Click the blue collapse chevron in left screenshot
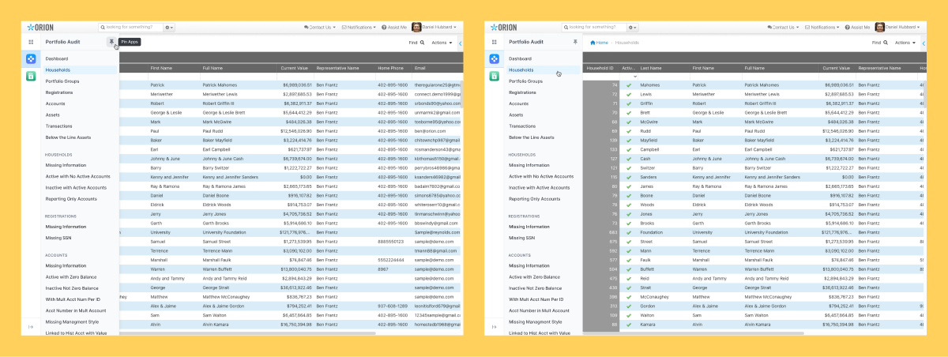The width and height of the screenshot is (948, 357). click(461, 43)
